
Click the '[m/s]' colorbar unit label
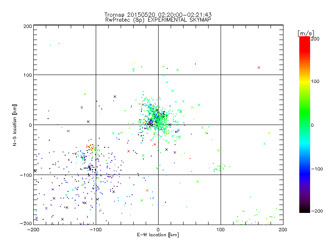pos(306,33)
